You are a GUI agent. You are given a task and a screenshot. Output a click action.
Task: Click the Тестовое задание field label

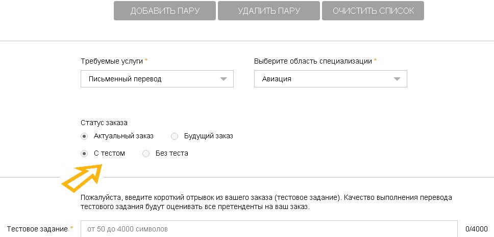click(37, 229)
